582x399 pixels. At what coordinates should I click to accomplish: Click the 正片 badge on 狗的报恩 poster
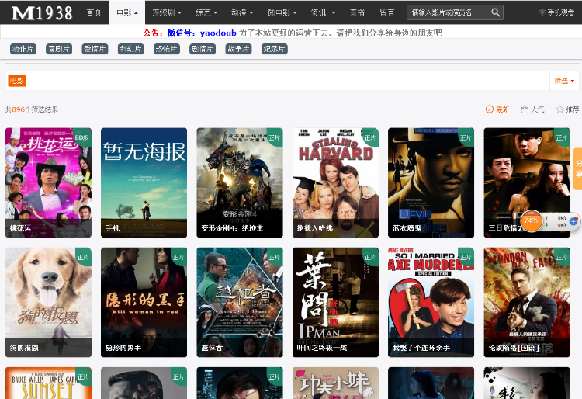pyautogui.click(x=82, y=257)
